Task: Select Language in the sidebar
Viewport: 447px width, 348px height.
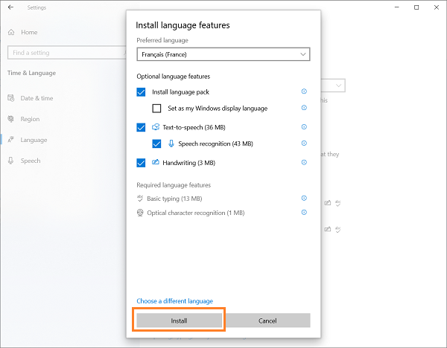Action: [x=34, y=140]
